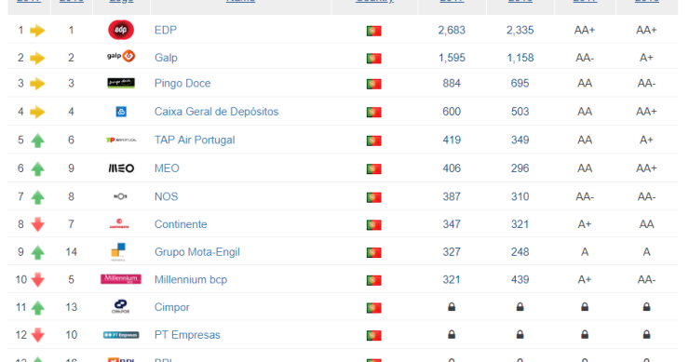Sort by the Name column header

click(240, 1)
